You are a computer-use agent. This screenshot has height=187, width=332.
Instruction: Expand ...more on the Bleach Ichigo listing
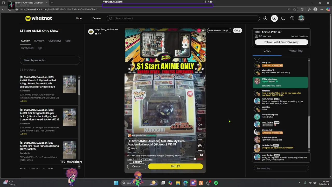click(23, 101)
